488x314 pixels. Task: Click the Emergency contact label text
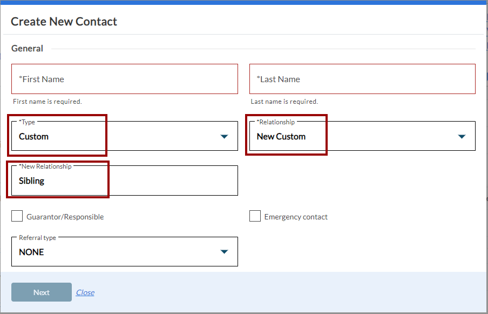296,217
